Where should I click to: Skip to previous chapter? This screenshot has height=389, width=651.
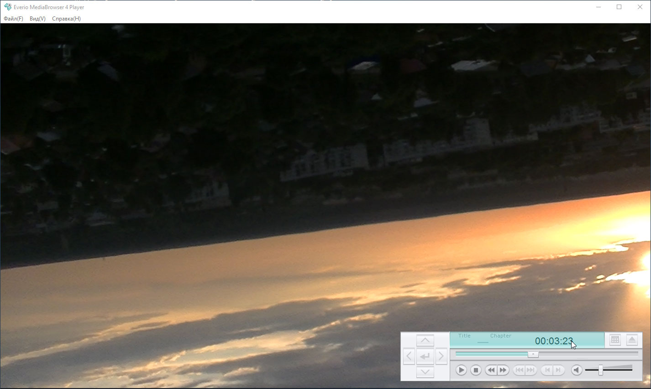519,370
